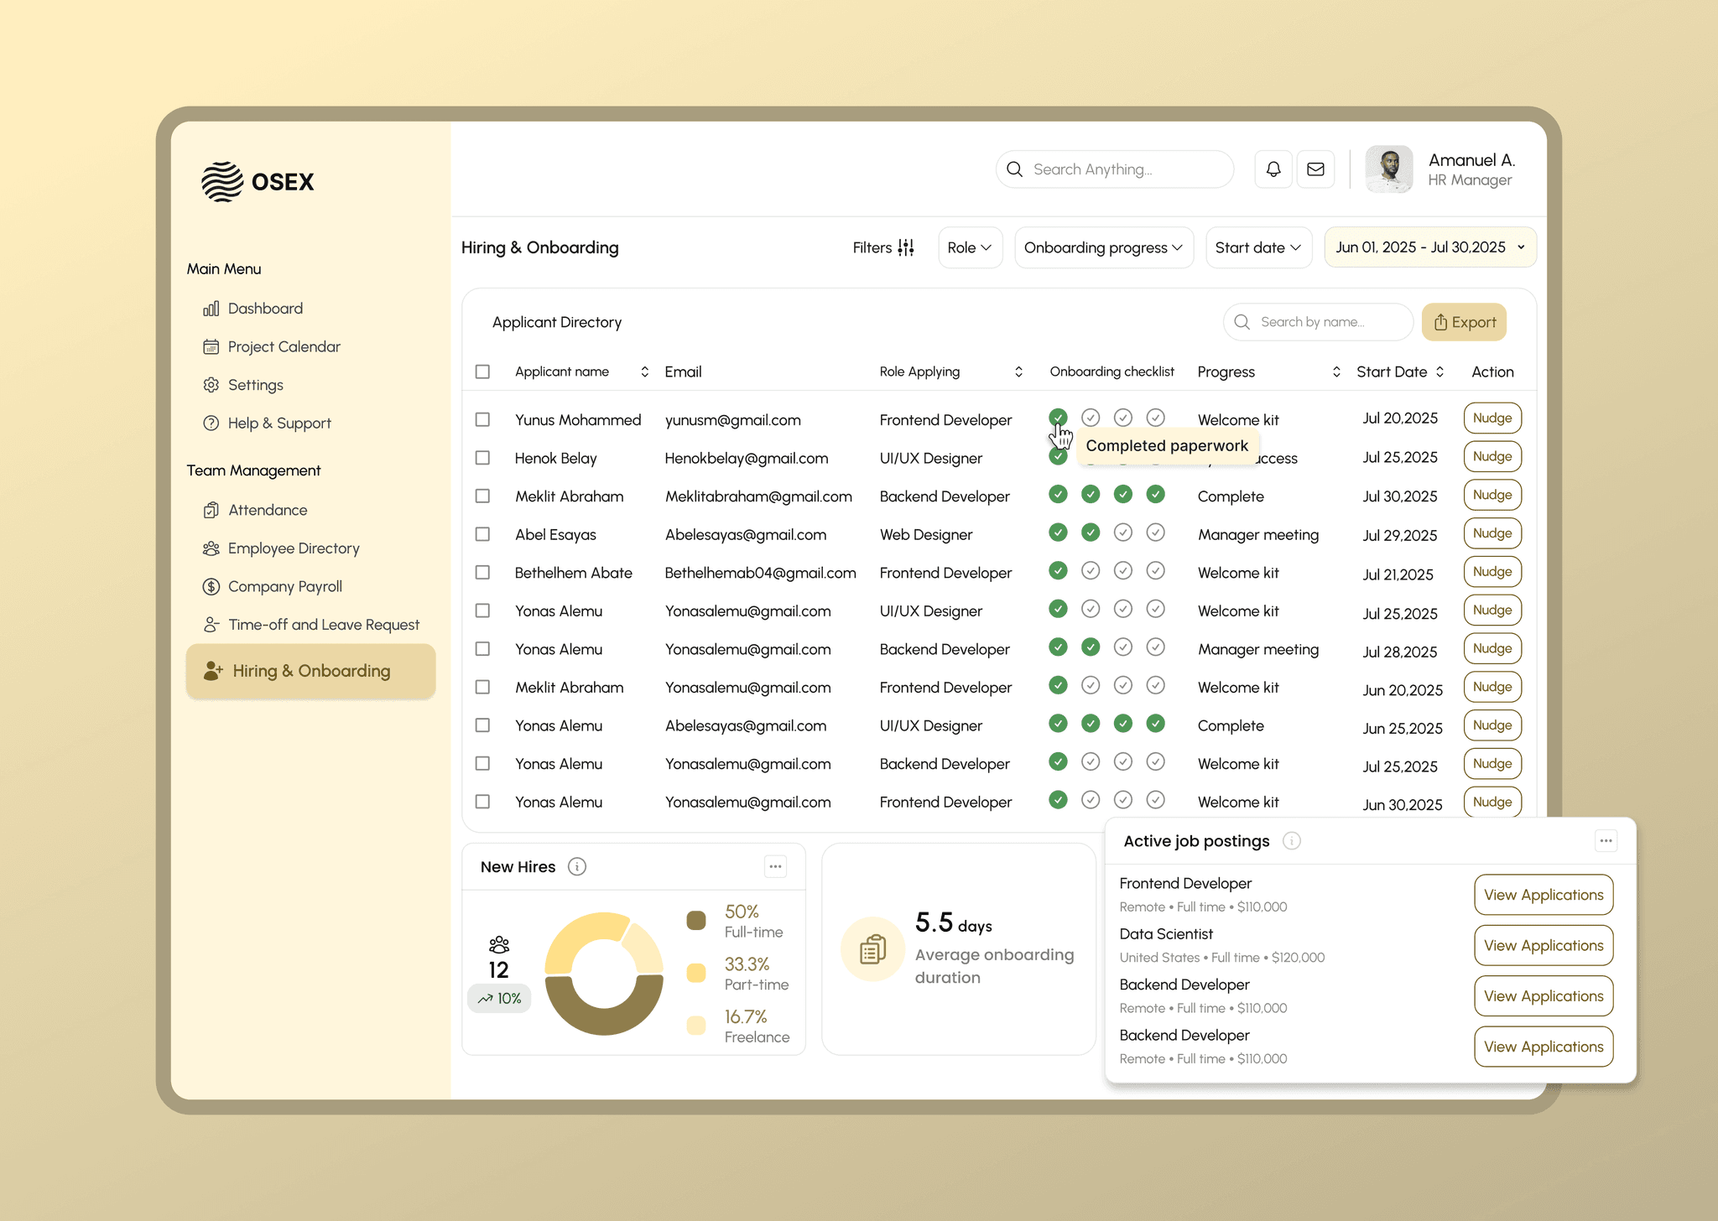Select Meklit Abraham Backend Developer row checkbox
1718x1221 pixels.
coord(482,496)
